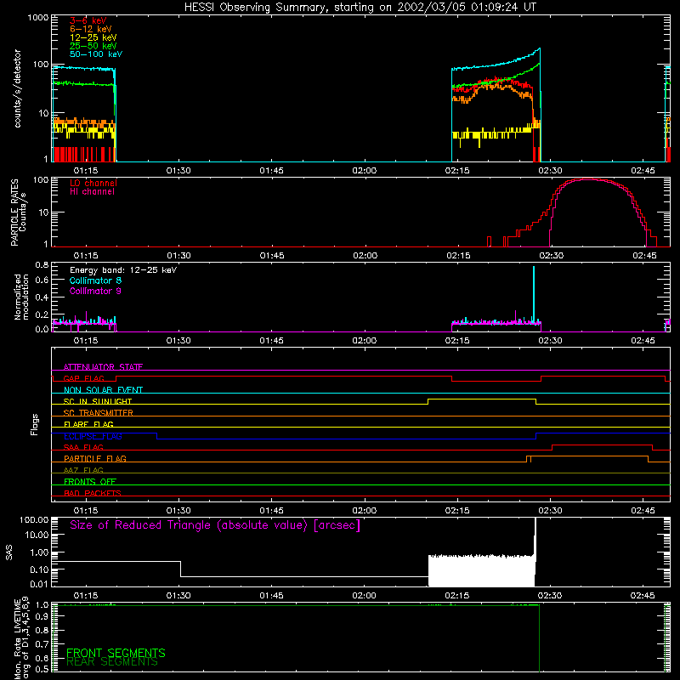Click the white filled SAS data block
The height and width of the screenshot is (680, 680).
click(481, 570)
